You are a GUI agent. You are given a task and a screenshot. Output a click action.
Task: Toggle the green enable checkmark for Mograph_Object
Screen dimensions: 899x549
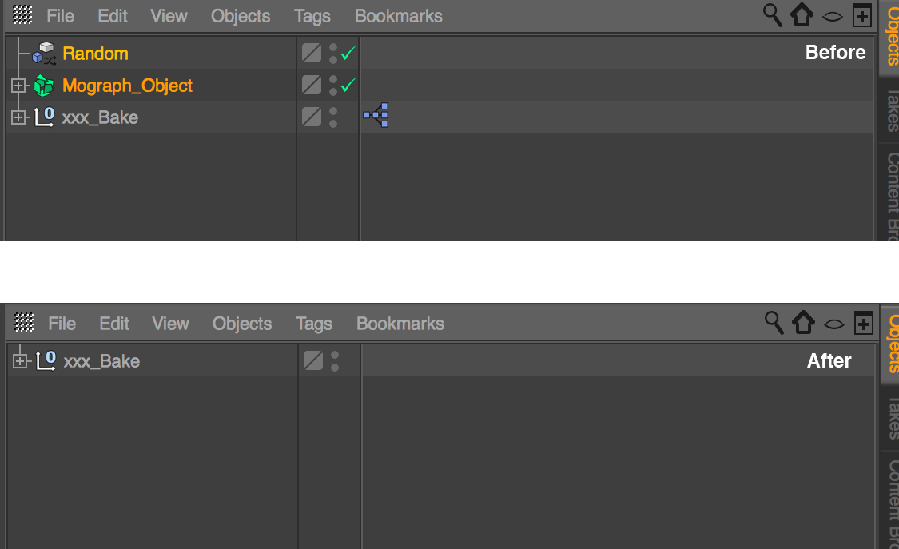[348, 86]
